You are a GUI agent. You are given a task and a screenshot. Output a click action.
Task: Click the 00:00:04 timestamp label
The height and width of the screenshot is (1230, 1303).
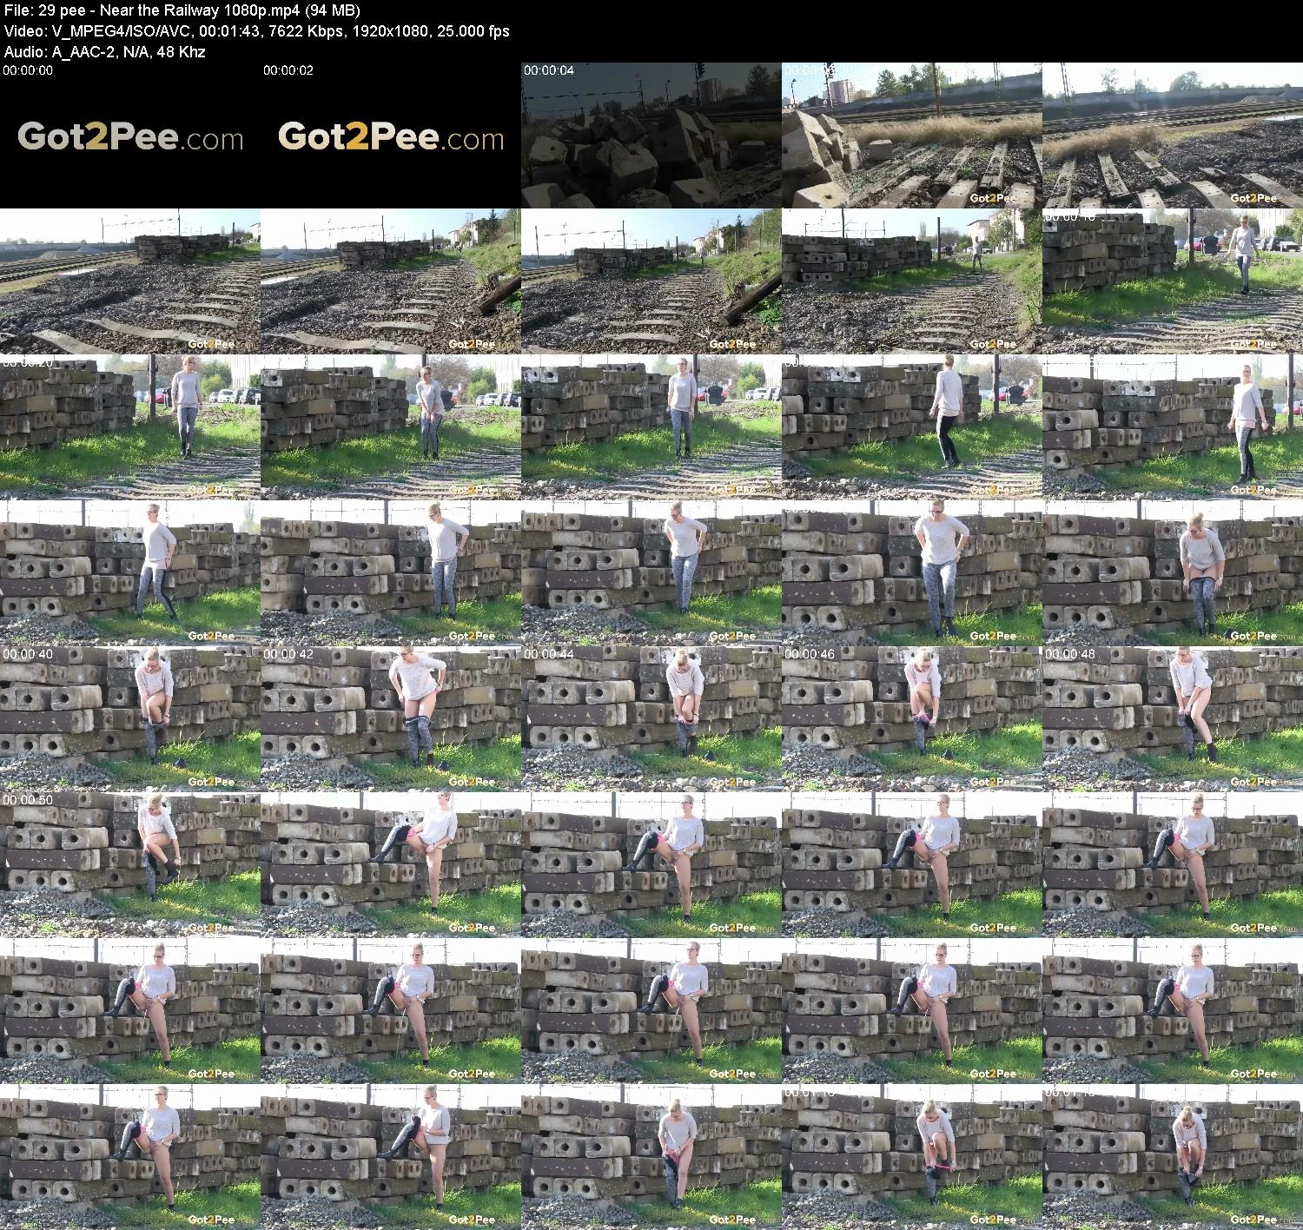pos(549,70)
